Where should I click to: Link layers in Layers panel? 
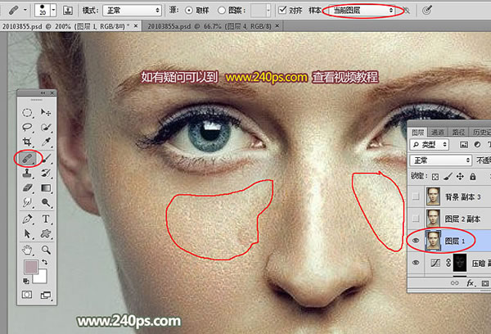click(454, 283)
